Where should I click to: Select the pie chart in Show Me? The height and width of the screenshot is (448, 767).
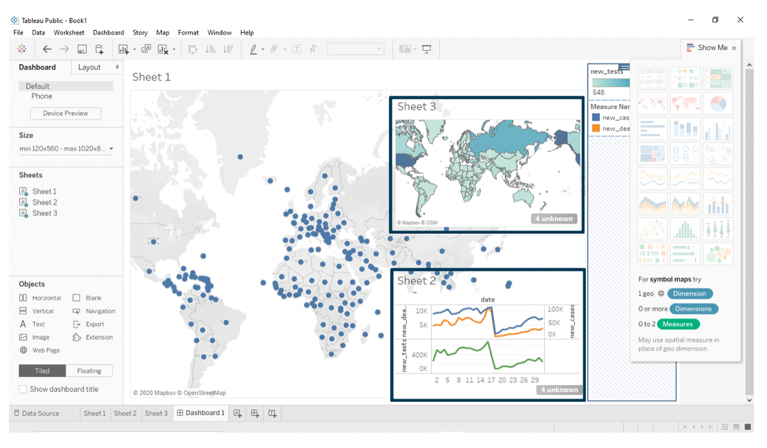[x=718, y=103]
